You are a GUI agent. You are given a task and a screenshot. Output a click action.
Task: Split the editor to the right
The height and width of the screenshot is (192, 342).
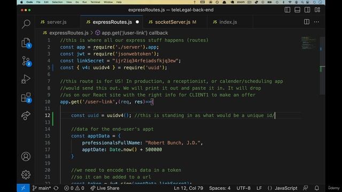307,22
